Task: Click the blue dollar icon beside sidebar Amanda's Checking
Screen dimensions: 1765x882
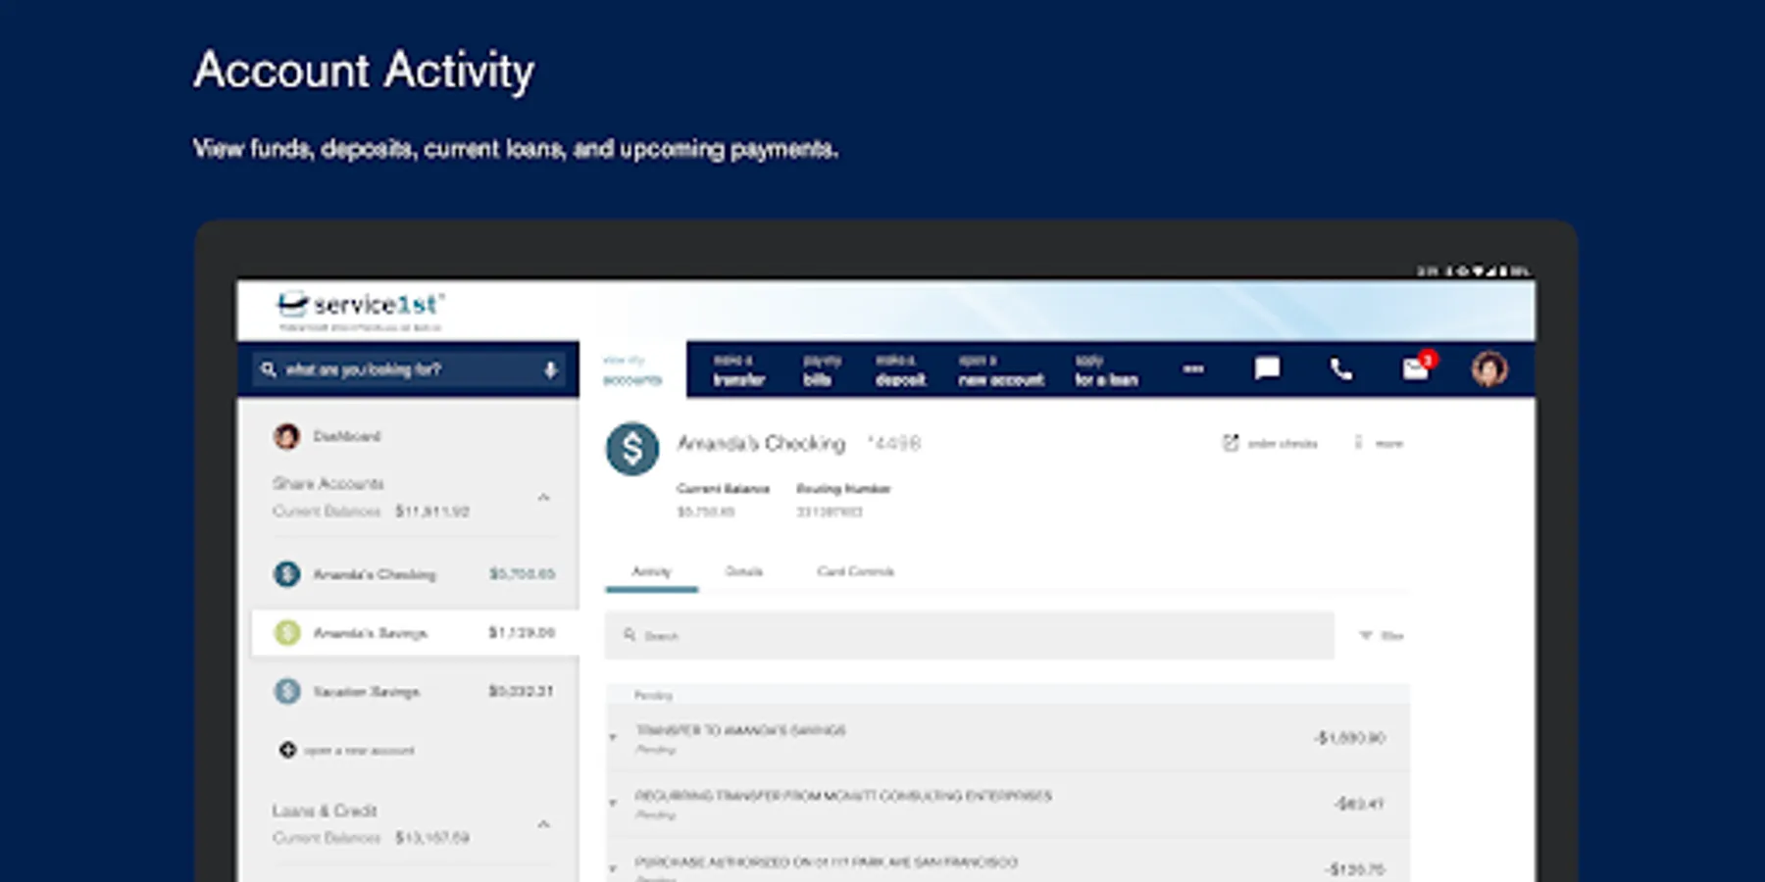Action: tap(286, 574)
